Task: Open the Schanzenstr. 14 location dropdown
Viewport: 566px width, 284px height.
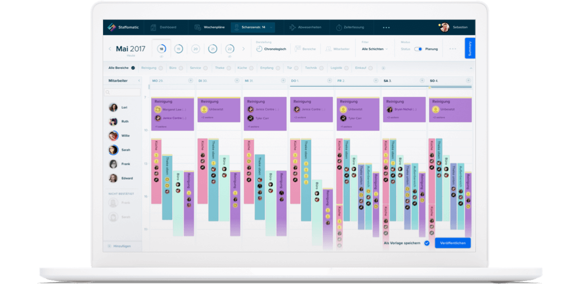Action: (x=253, y=27)
